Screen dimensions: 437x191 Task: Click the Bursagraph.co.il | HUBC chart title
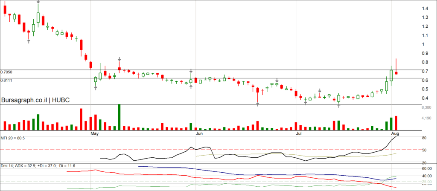tap(36, 100)
